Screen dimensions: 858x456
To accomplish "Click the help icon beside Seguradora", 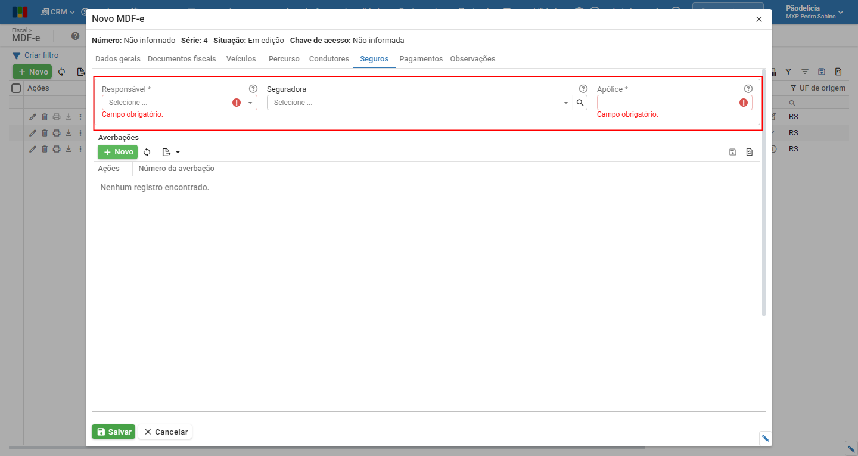I will click(x=583, y=89).
